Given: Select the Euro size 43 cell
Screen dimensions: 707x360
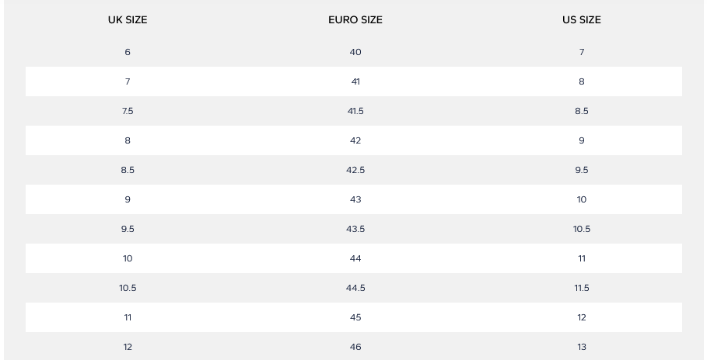Looking at the screenshot, I should pos(355,199).
